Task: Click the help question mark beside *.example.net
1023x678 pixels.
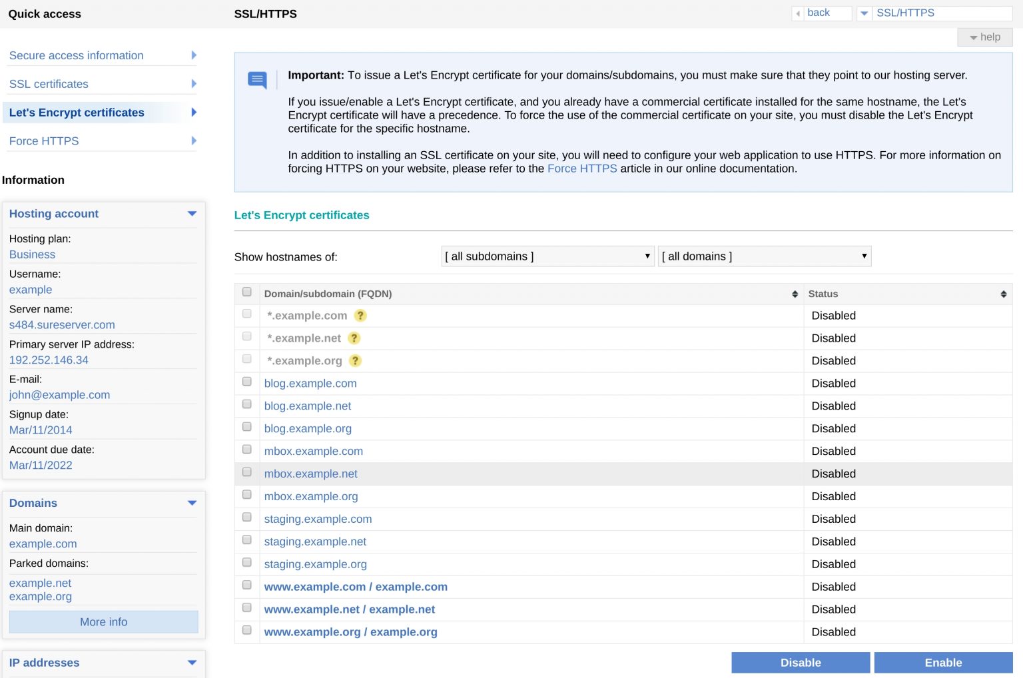Action: 354,338
